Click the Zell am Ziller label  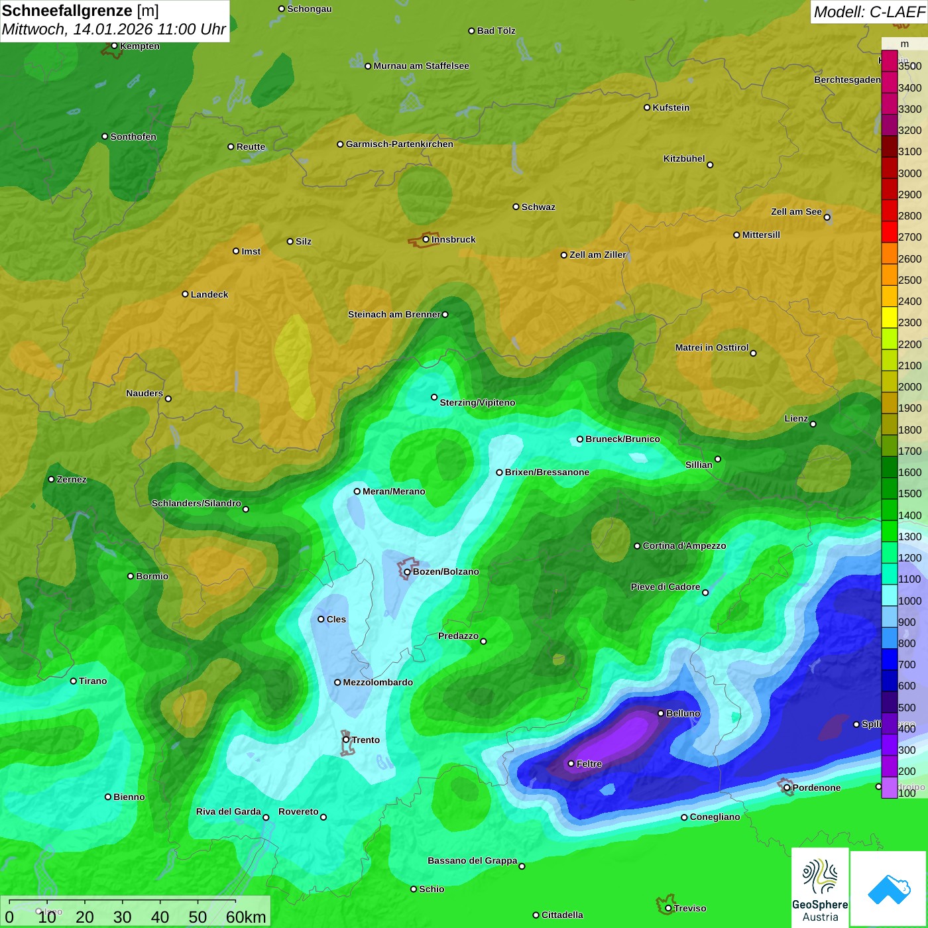click(x=598, y=255)
